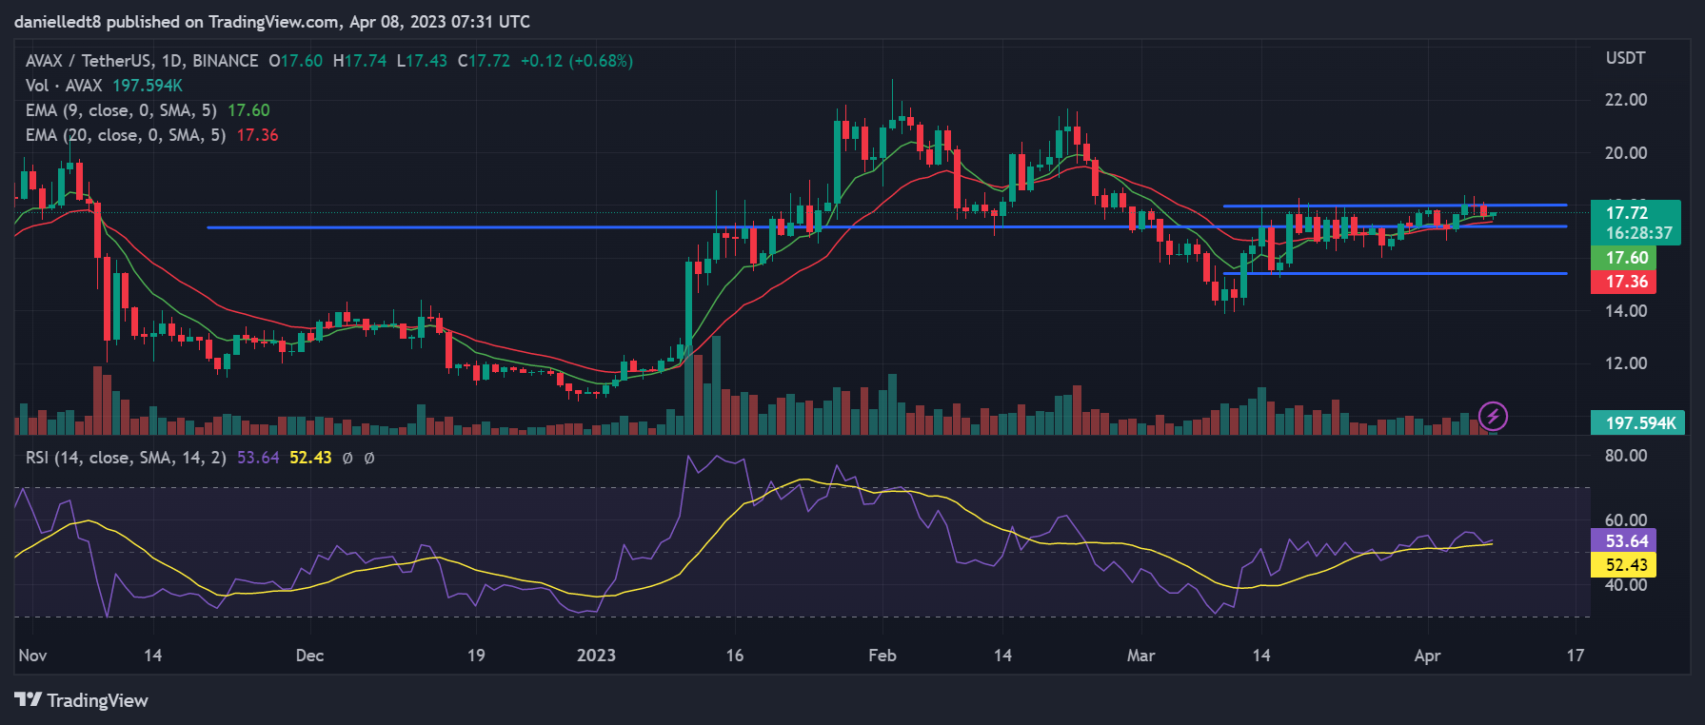Click the Feb label on the time axis
The width and height of the screenshot is (1705, 725).
pos(882,656)
